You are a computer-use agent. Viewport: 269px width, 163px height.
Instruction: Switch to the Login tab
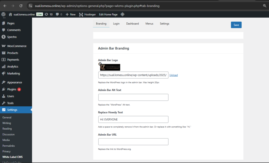click(x=116, y=24)
